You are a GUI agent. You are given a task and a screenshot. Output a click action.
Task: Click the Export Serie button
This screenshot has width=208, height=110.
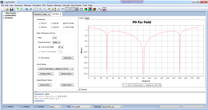point(67,85)
